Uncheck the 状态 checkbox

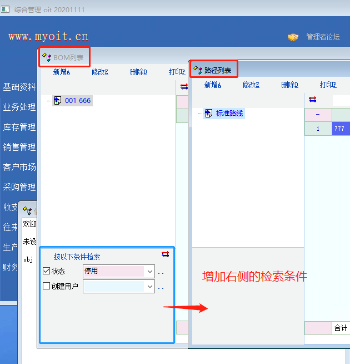coord(47,271)
